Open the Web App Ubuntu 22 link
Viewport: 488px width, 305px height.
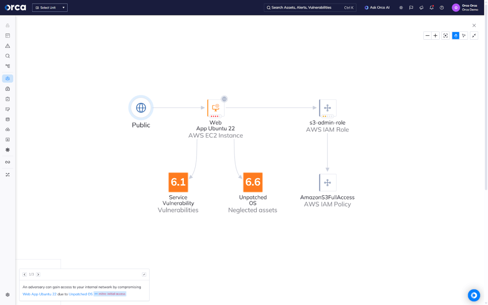[x=39, y=294]
